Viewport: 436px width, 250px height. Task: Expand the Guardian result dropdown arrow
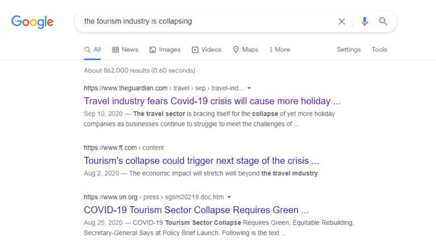pos(249,88)
